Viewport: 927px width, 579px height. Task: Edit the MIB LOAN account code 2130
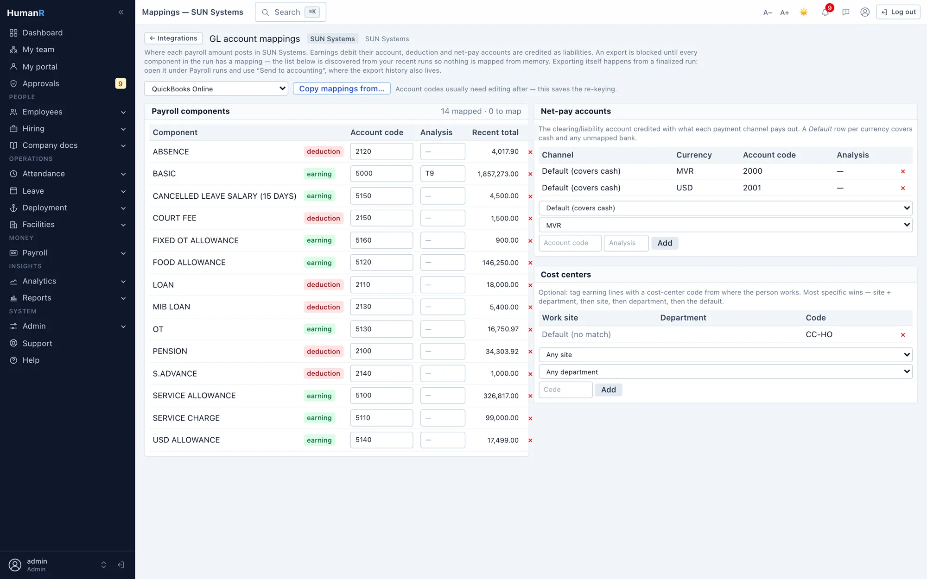pos(381,307)
